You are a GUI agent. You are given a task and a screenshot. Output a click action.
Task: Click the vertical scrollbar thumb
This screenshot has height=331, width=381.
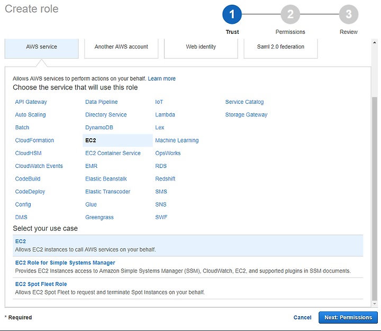coord(375,199)
